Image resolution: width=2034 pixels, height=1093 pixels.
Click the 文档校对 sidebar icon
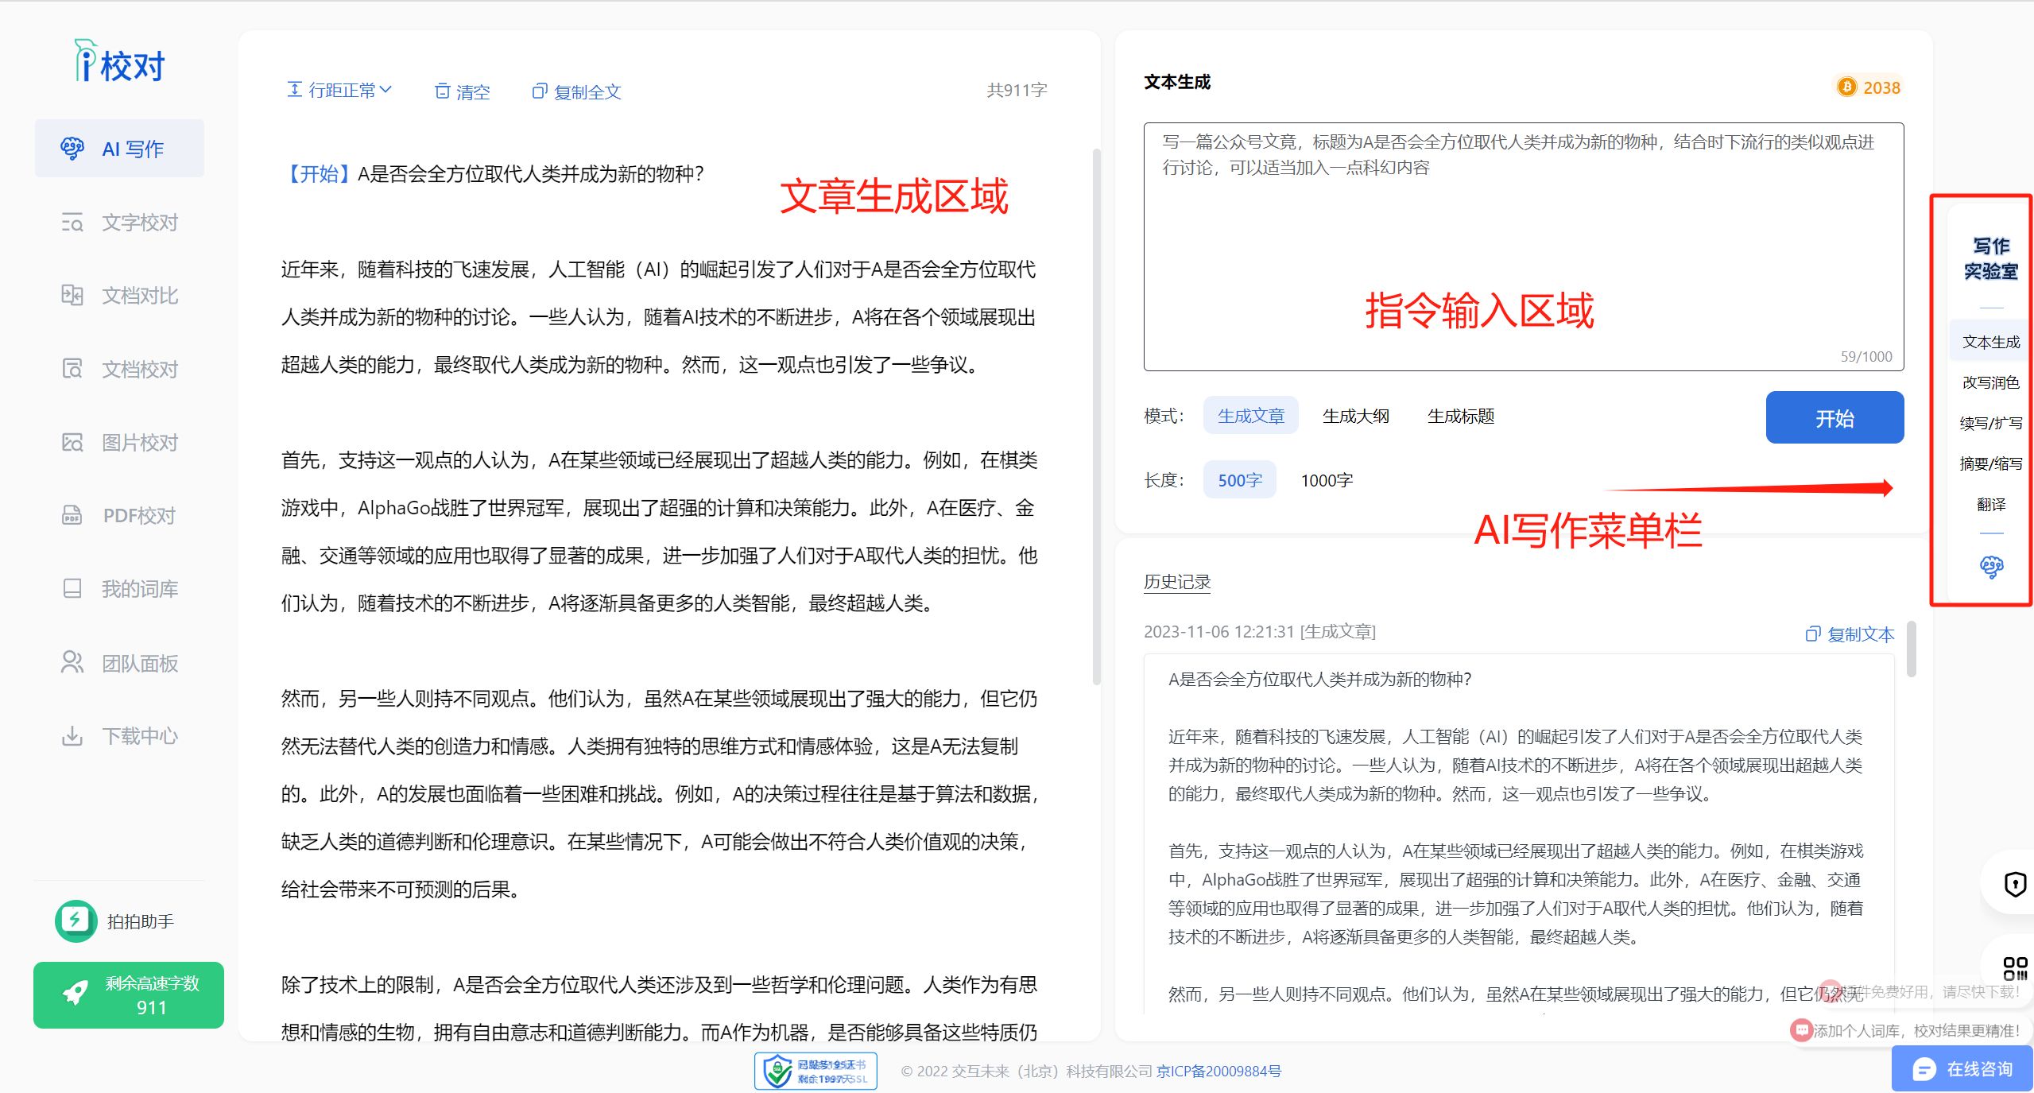pyautogui.click(x=72, y=369)
